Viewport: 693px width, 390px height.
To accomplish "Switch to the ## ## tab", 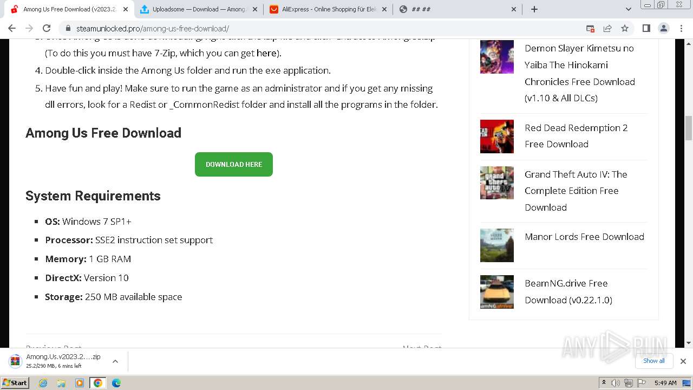I will click(458, 9).
